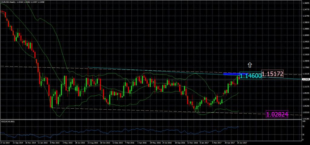This screenshot has height=145, width=310.
Task: Click 1.36695 on the price scale
Action: coord(305,3)
